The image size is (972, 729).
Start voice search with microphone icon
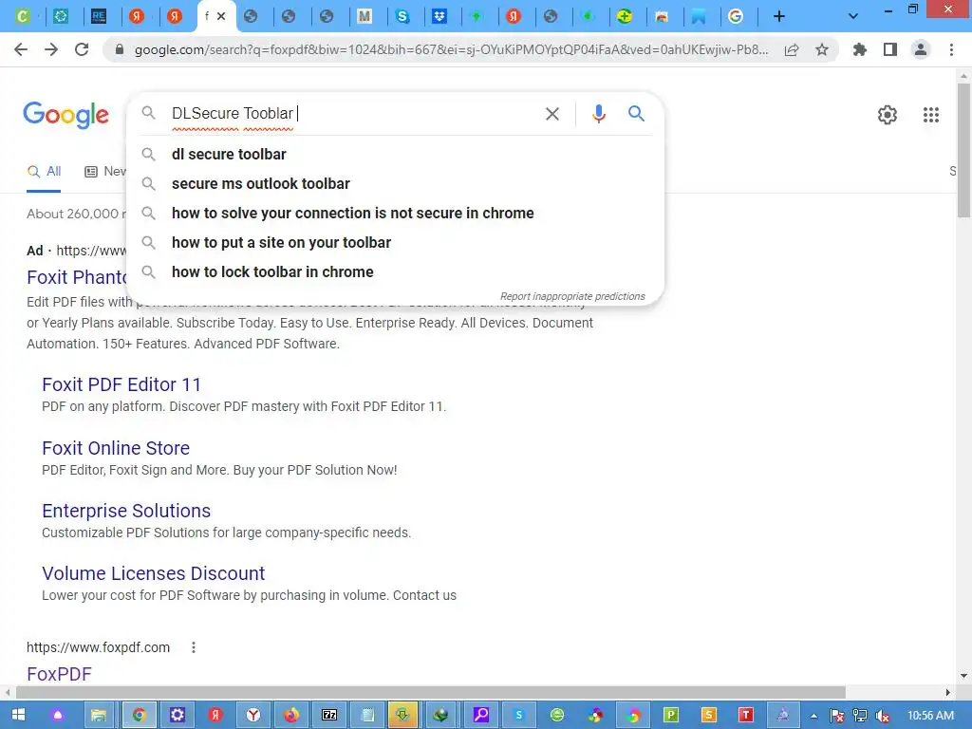pyautogui.click(x=598, y=114)
